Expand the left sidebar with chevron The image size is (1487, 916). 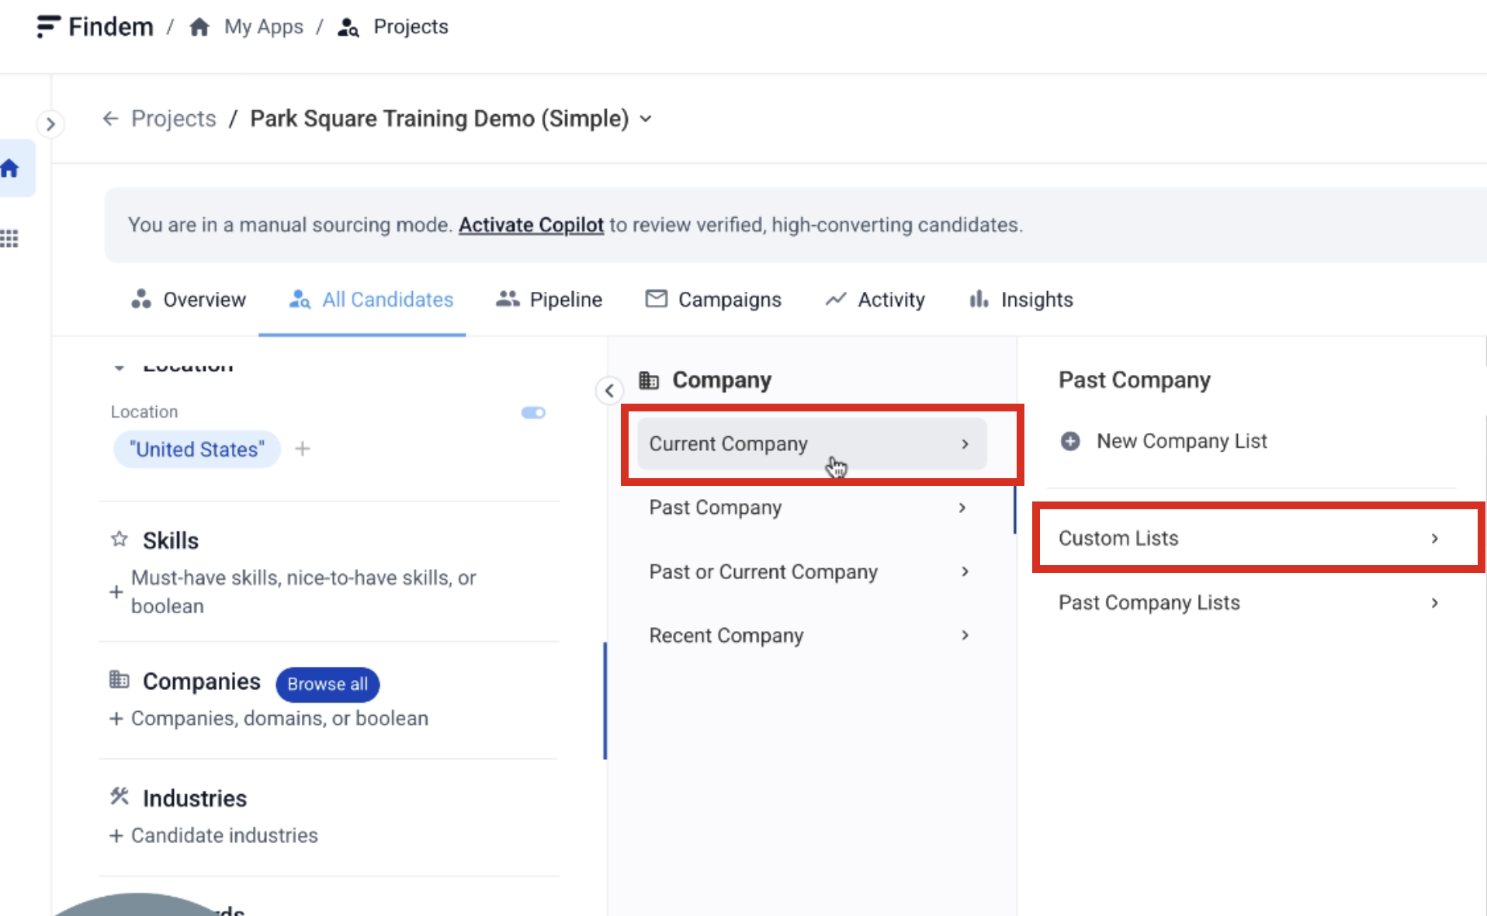[50, 123]
